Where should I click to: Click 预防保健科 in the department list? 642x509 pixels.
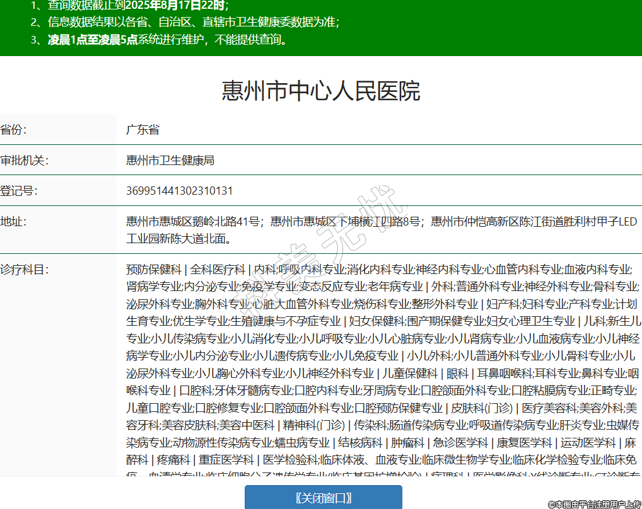click(x=153, y=270)
